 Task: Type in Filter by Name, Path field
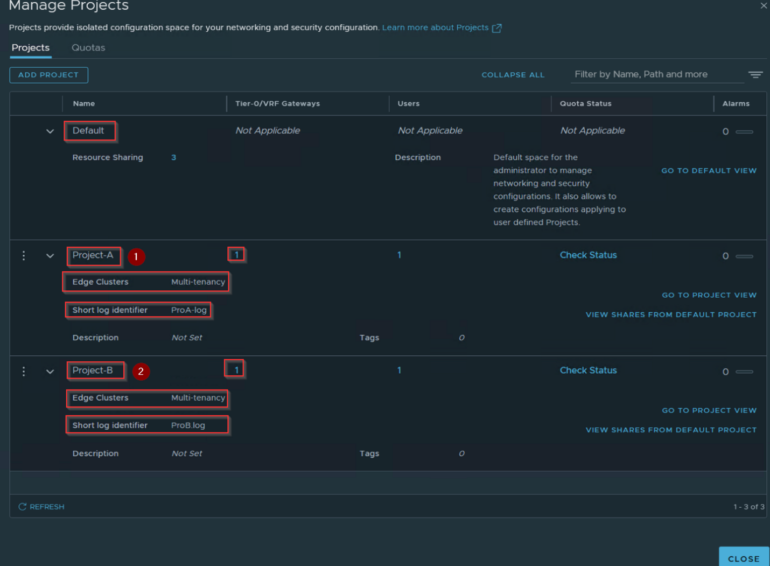coord(657,74)
